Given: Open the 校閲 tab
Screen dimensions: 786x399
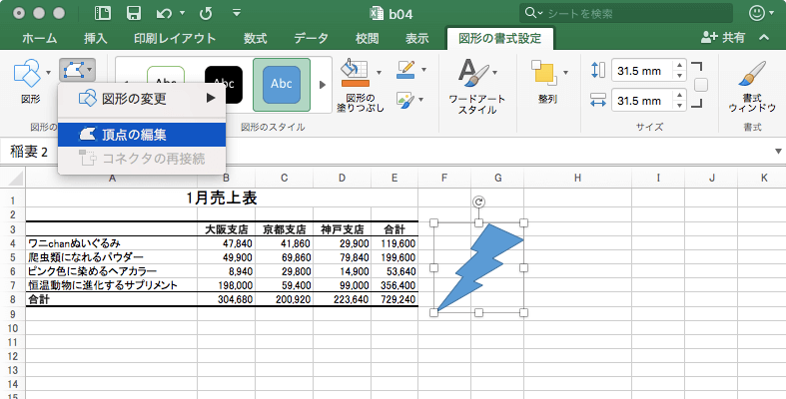Looking at the screenshot, I should (367, 38).
